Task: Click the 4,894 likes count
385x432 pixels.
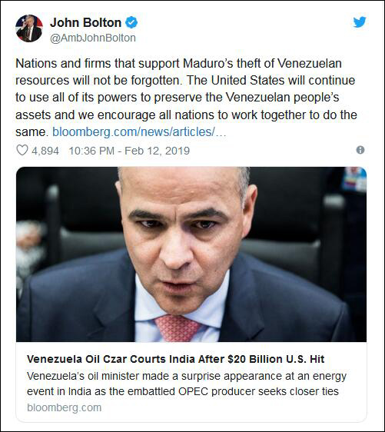Action: pos(45,151)
